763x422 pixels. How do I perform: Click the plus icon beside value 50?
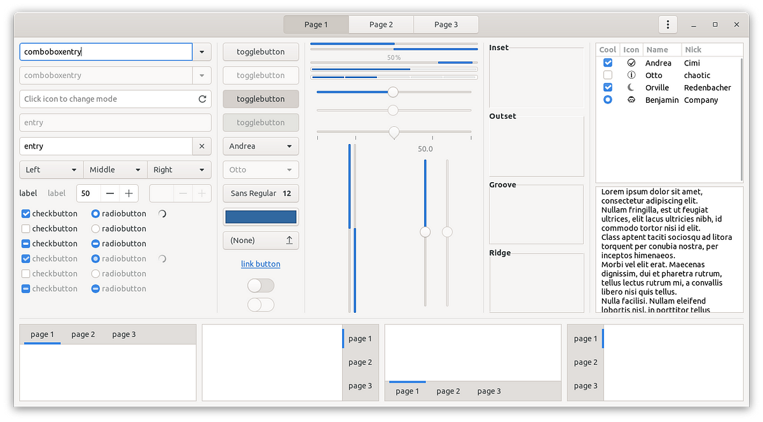coord(128,194)
